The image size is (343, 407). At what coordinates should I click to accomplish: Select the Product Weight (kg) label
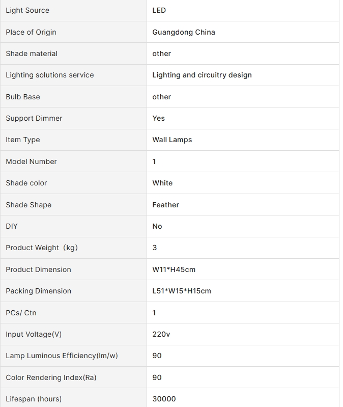pos(42,248)
